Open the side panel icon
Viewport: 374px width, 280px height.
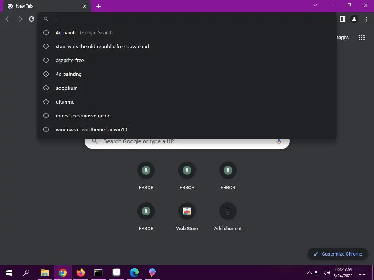coord(343,19)
